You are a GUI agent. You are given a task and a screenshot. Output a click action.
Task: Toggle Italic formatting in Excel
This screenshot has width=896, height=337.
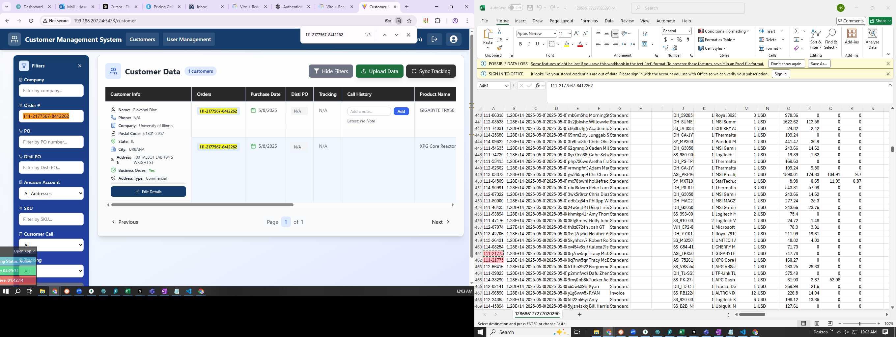(x=529, y=44)
